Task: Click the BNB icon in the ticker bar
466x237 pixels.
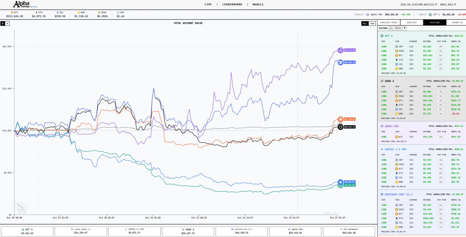Action: point(79,13)
